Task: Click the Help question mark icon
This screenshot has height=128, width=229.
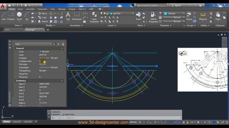Action: click(200, 5)
